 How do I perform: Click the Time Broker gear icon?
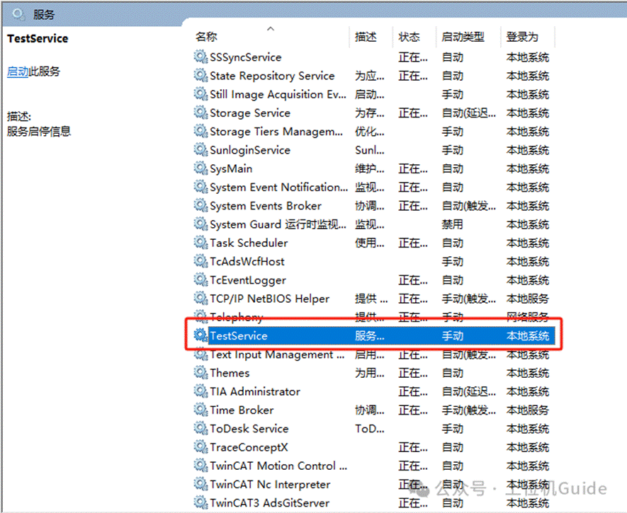tap(200, 409)
